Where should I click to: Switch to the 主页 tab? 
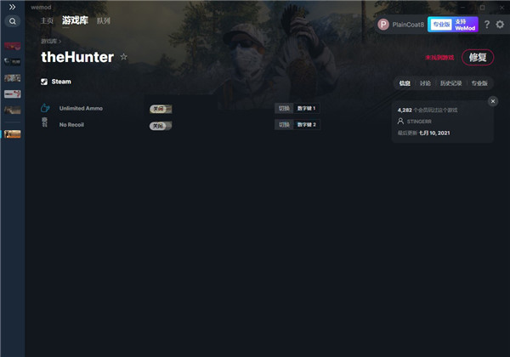(x=47, y=20)
